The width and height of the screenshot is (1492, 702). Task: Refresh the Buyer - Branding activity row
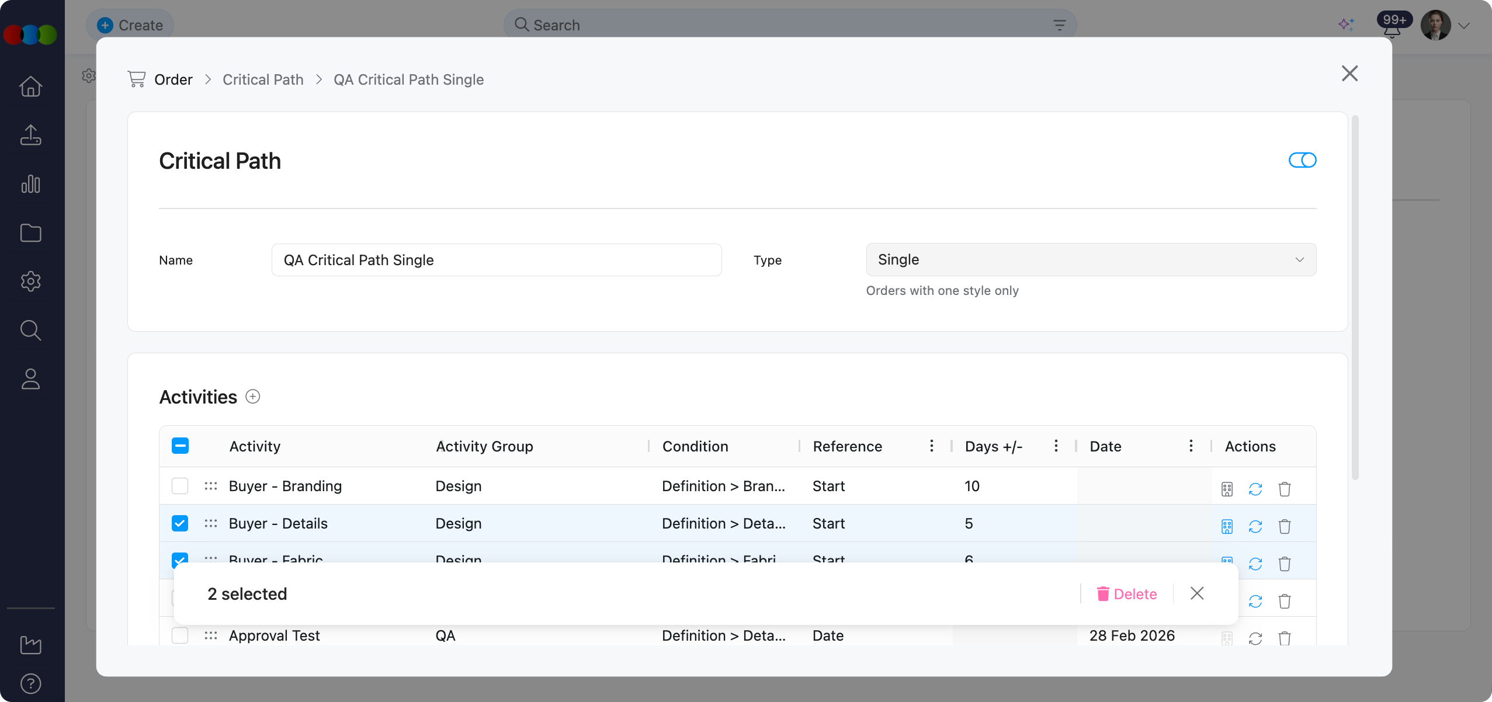coord(1256,489)
